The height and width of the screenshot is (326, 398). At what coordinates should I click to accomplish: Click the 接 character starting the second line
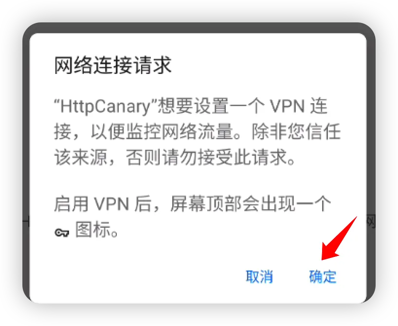click(63, 132)
